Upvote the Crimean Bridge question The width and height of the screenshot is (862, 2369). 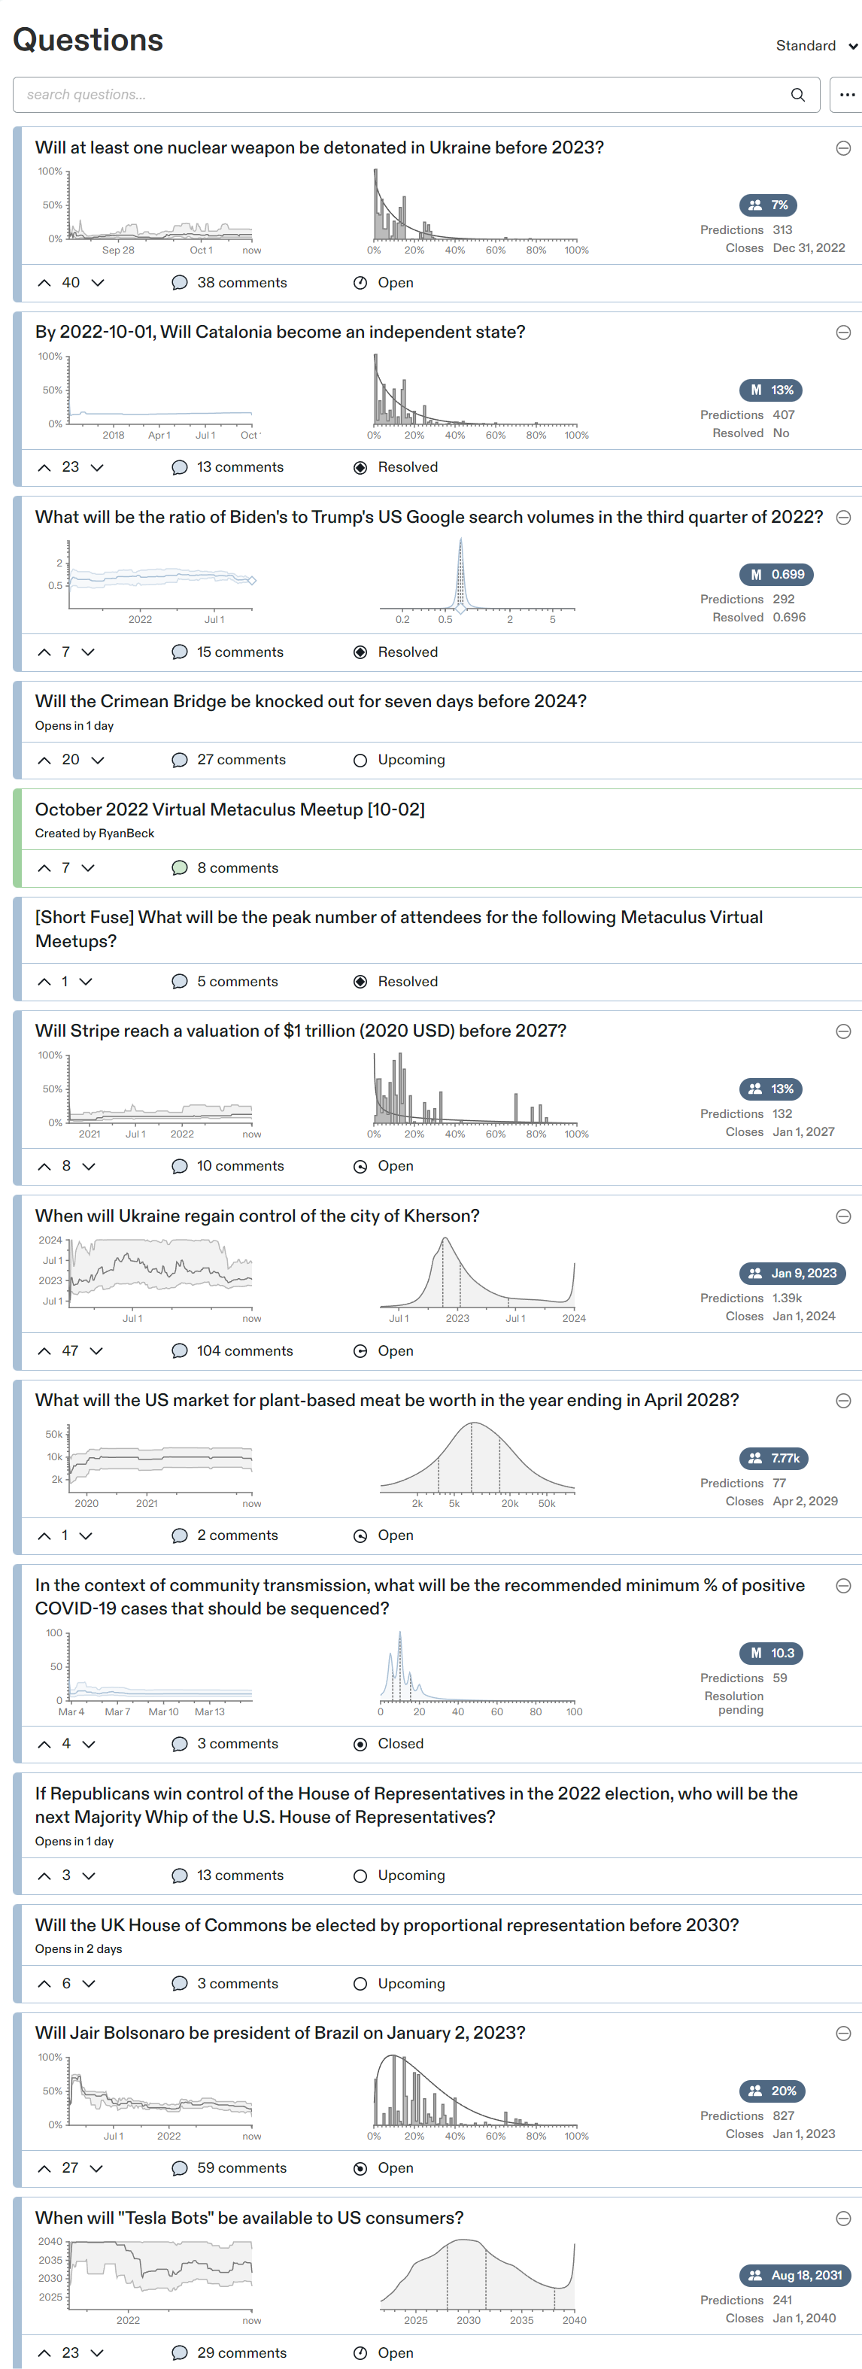point(44,761)
